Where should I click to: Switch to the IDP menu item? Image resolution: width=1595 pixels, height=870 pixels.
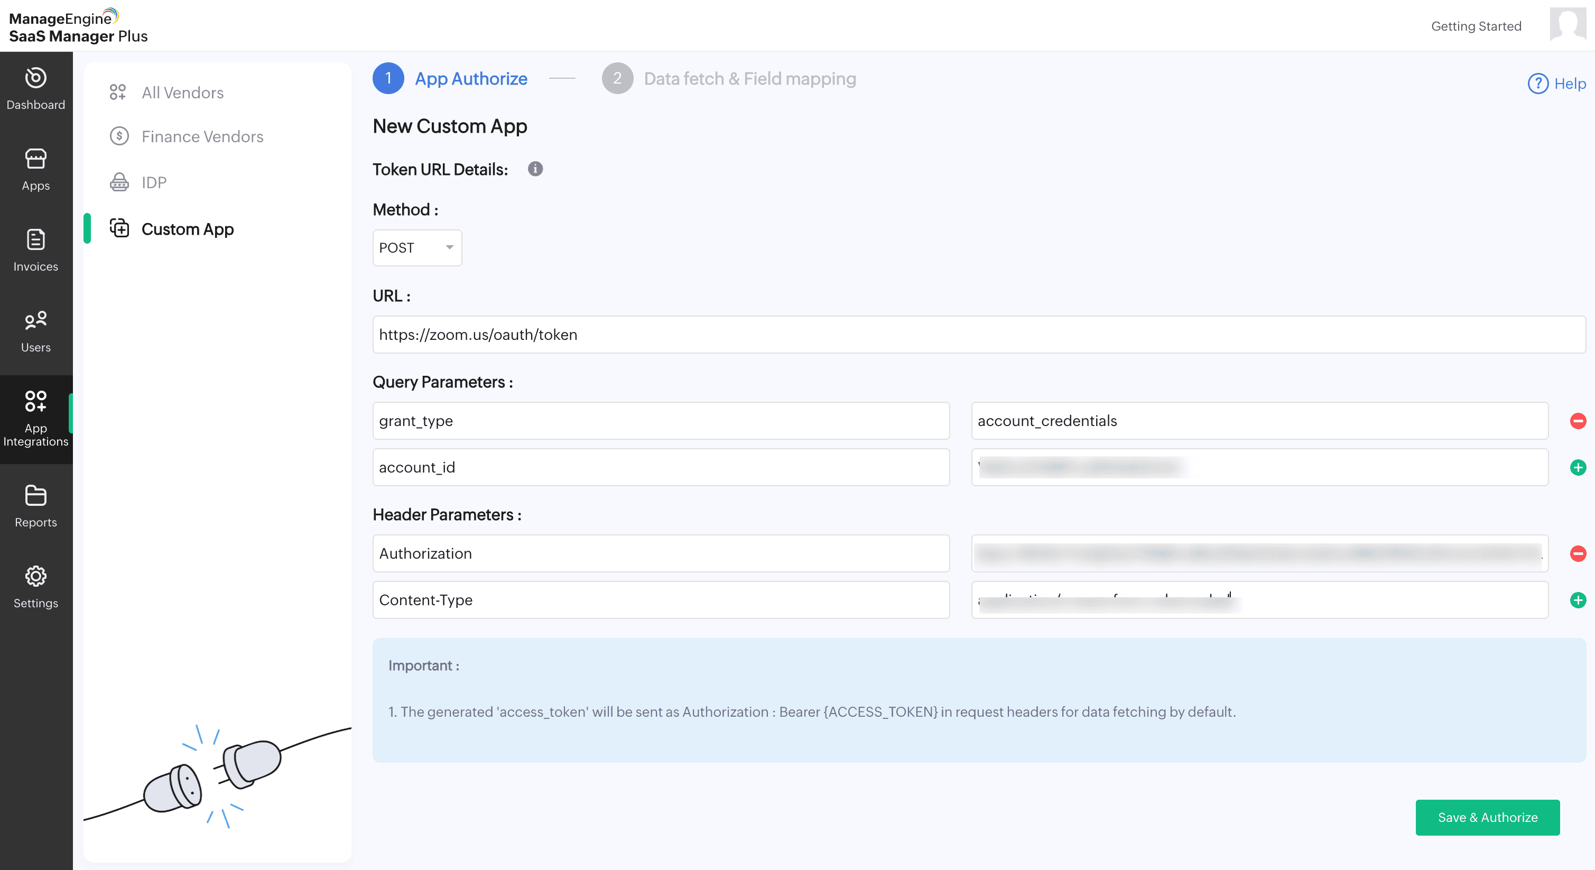pos(154,183)
